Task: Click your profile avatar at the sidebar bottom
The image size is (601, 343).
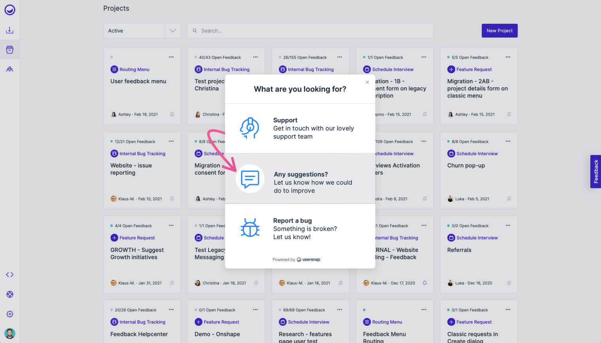Action: coord(10,333)
